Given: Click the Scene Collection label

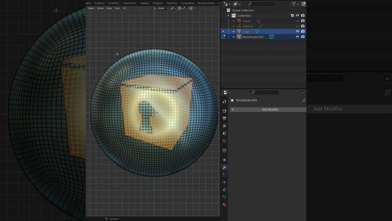Looking at the screenshot, I should (x=243, y=10).
